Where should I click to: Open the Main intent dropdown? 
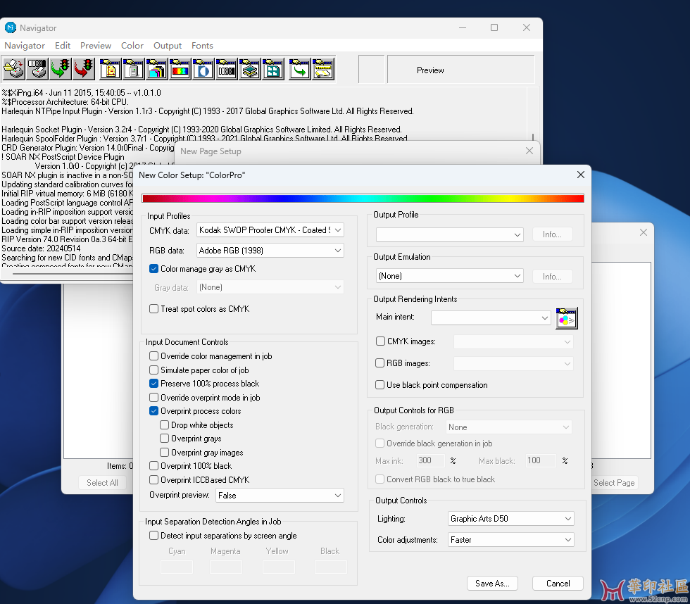491,317
